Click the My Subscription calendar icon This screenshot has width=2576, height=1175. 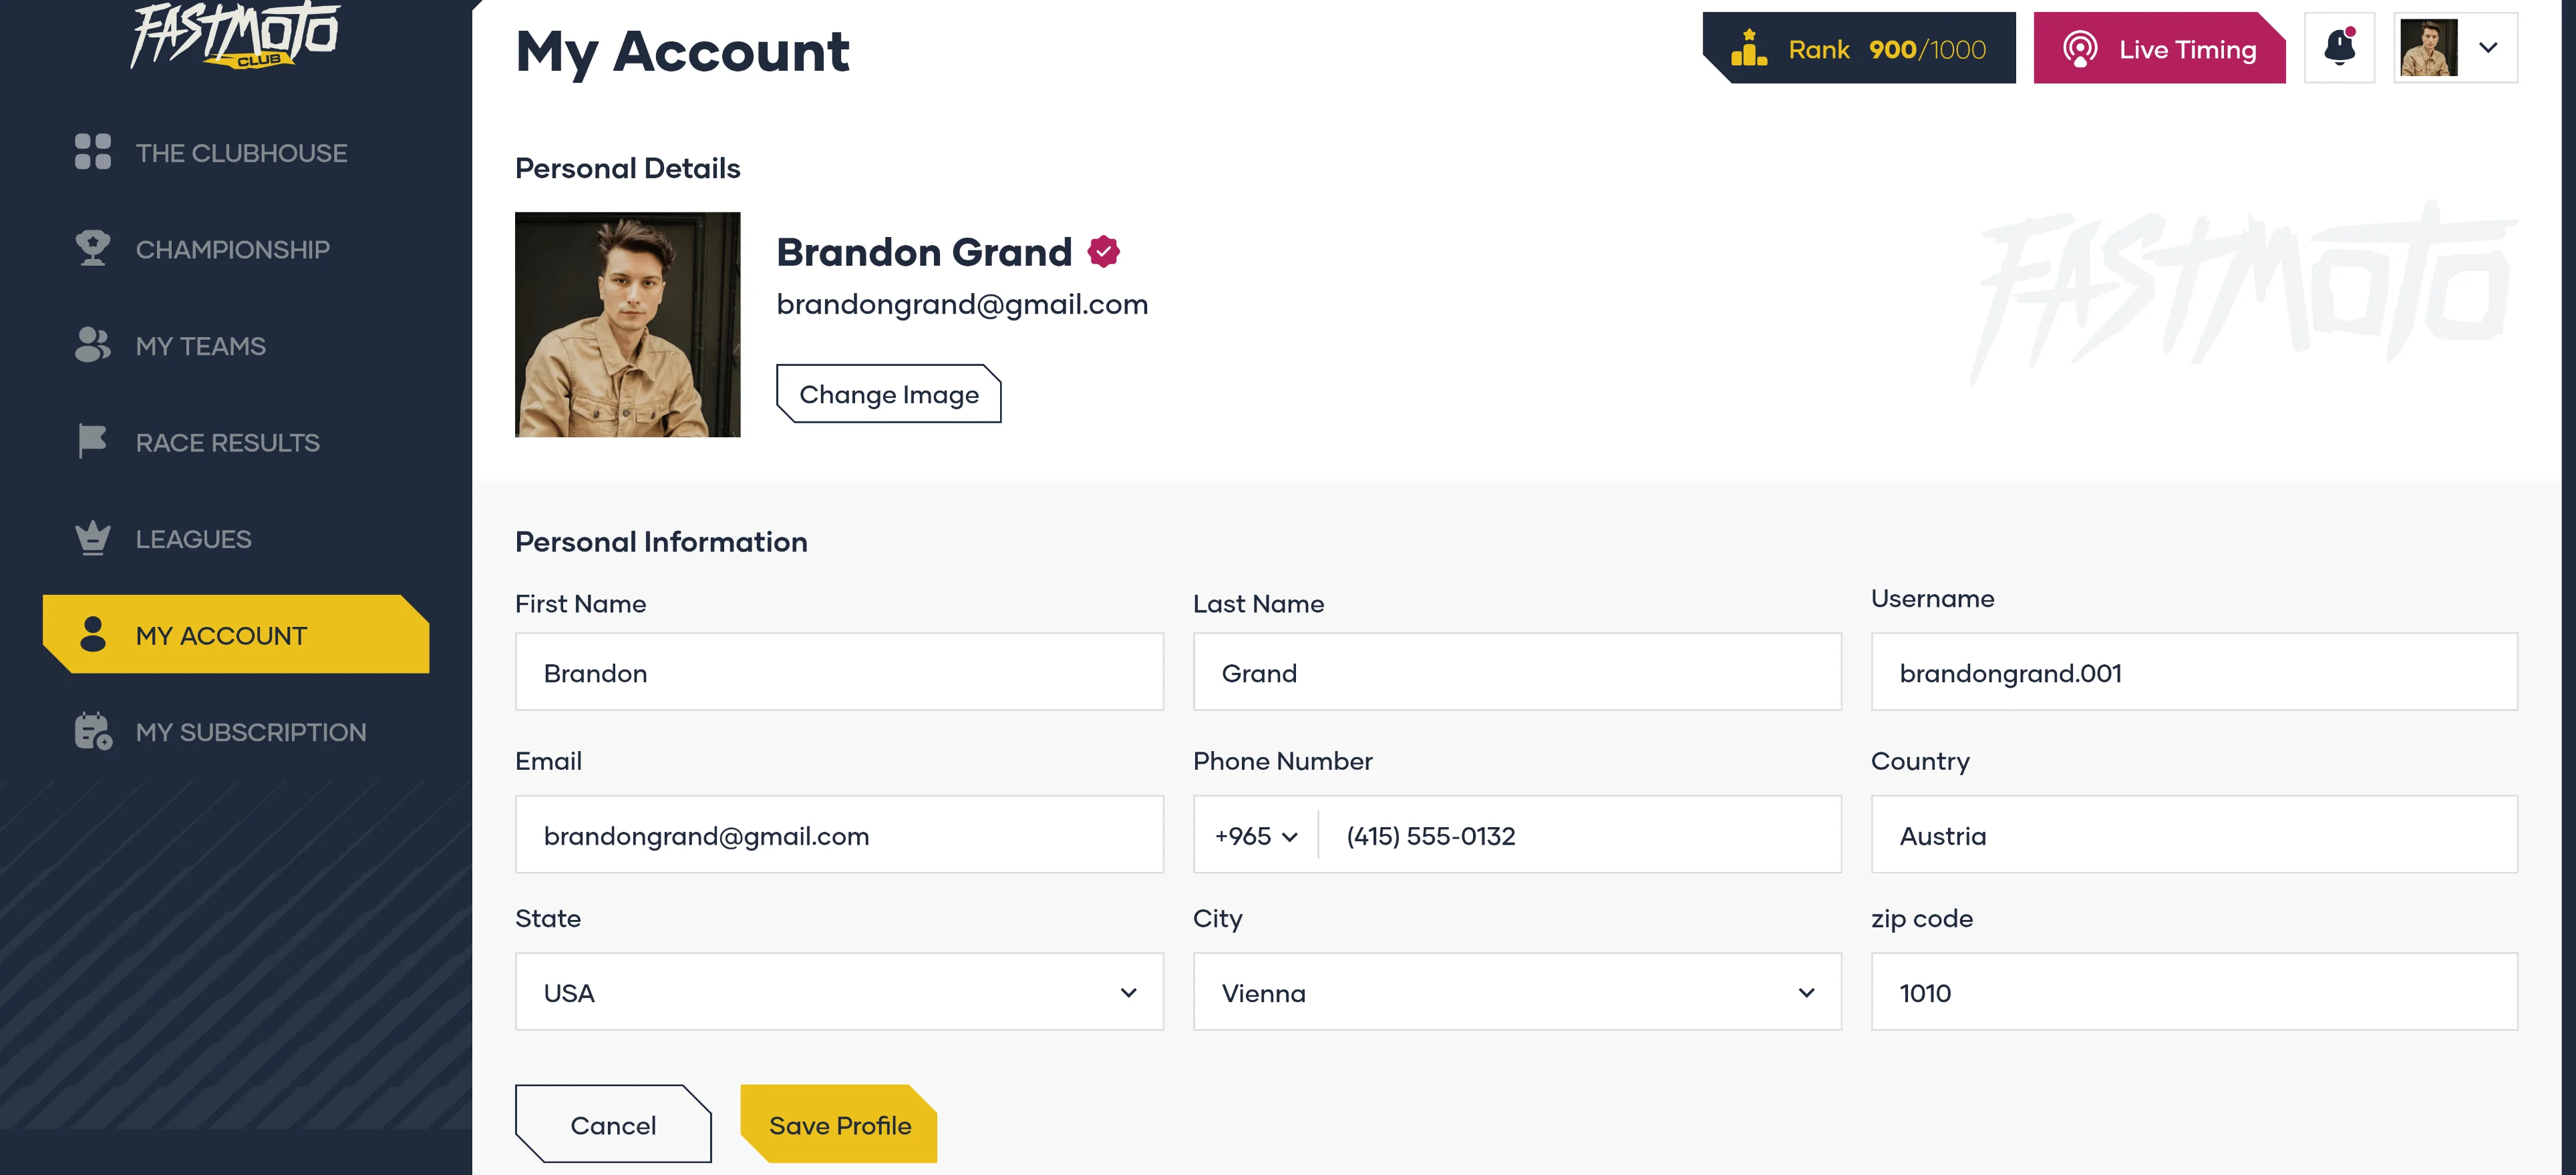93,732
